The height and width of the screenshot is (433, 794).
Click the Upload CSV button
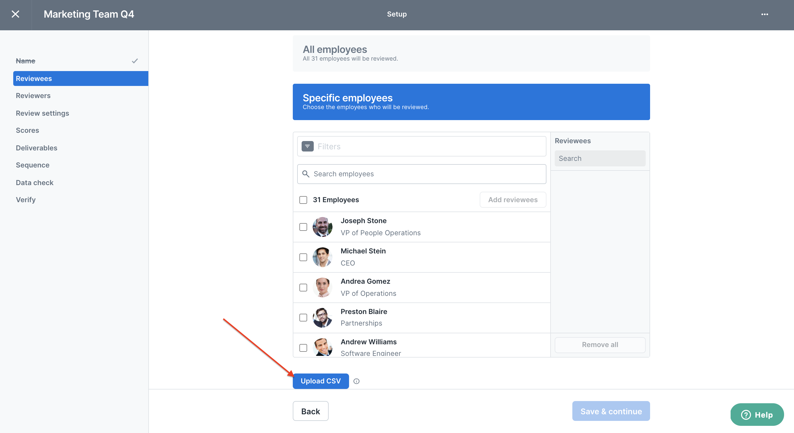[x=321, y=381]
